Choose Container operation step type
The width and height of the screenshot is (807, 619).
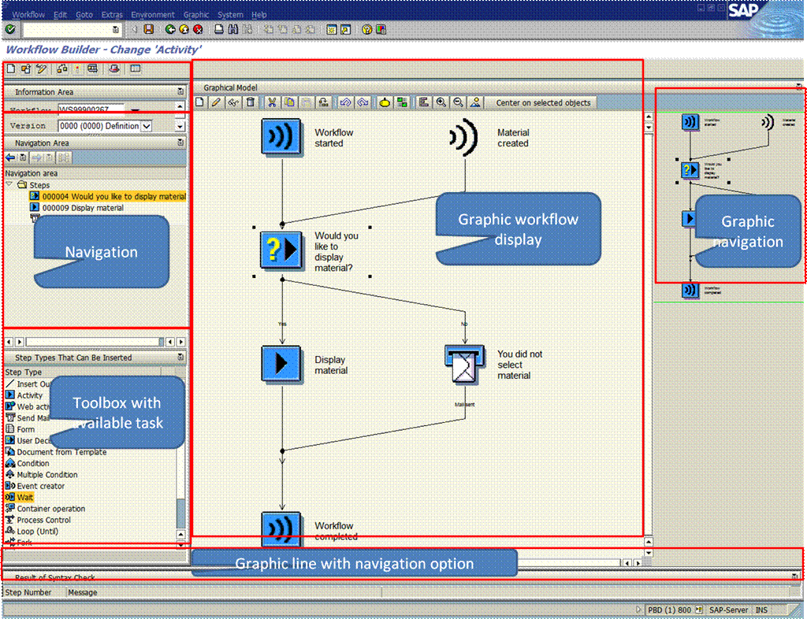(x=45, y=509)
